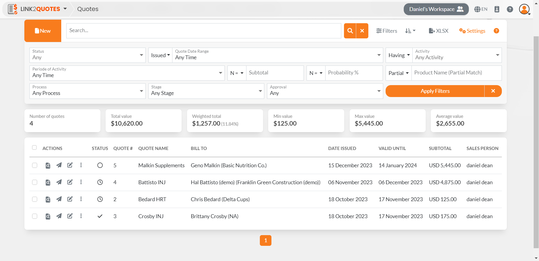Check the Malkin Supplements row checkbox

coord(35,165)
